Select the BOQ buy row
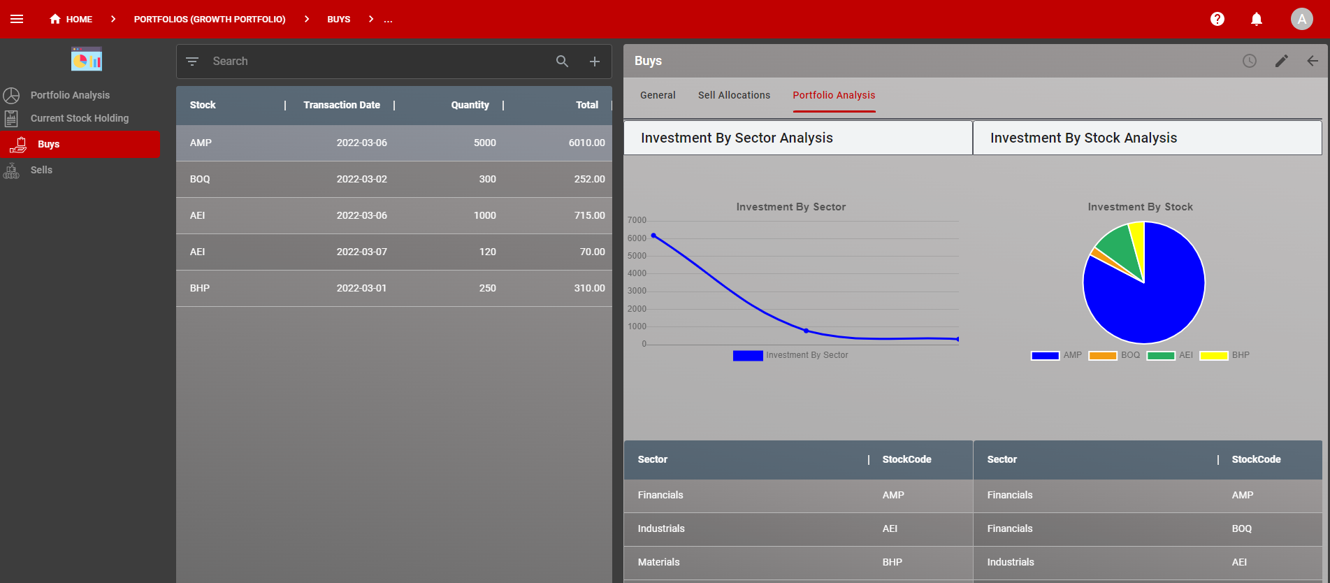 (x=394, y=179)
